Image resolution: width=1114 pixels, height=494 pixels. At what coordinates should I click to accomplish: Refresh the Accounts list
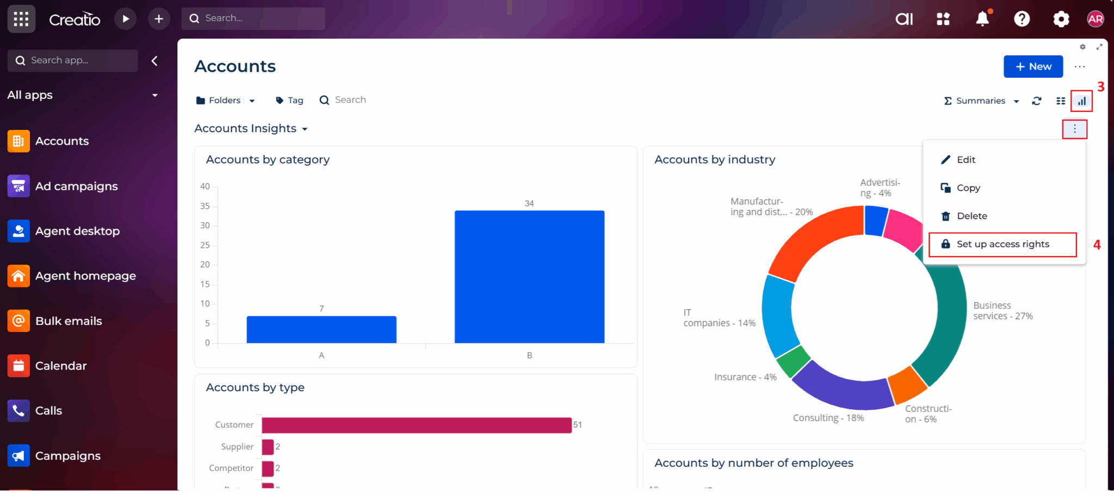click(1036, 101)
